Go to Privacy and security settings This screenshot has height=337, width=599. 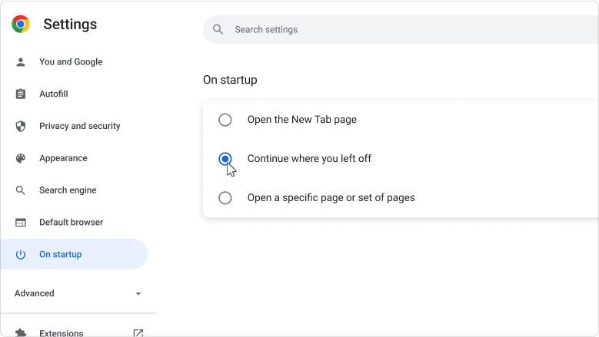pyautogui.click(x=80, y=127)
